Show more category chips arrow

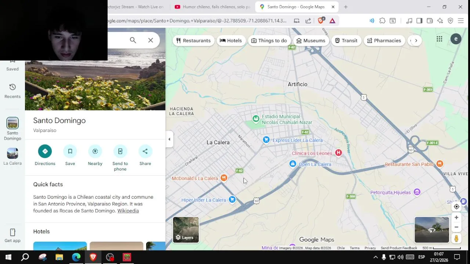tap(416, 40)
